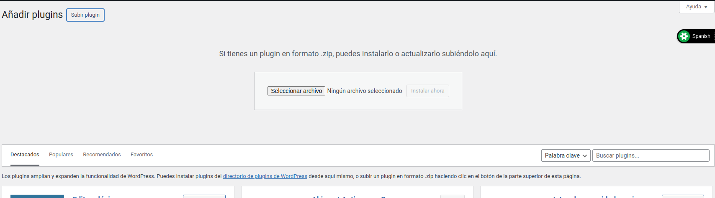Screen dimensions: 715x198
Task: Go to the Favoritos tab
Action: coord(141,155)
